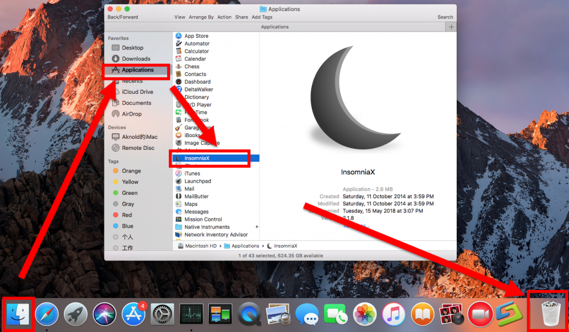Open iTunes music icon in Dock
Viewport: 569px width, 332px height.
393,315
